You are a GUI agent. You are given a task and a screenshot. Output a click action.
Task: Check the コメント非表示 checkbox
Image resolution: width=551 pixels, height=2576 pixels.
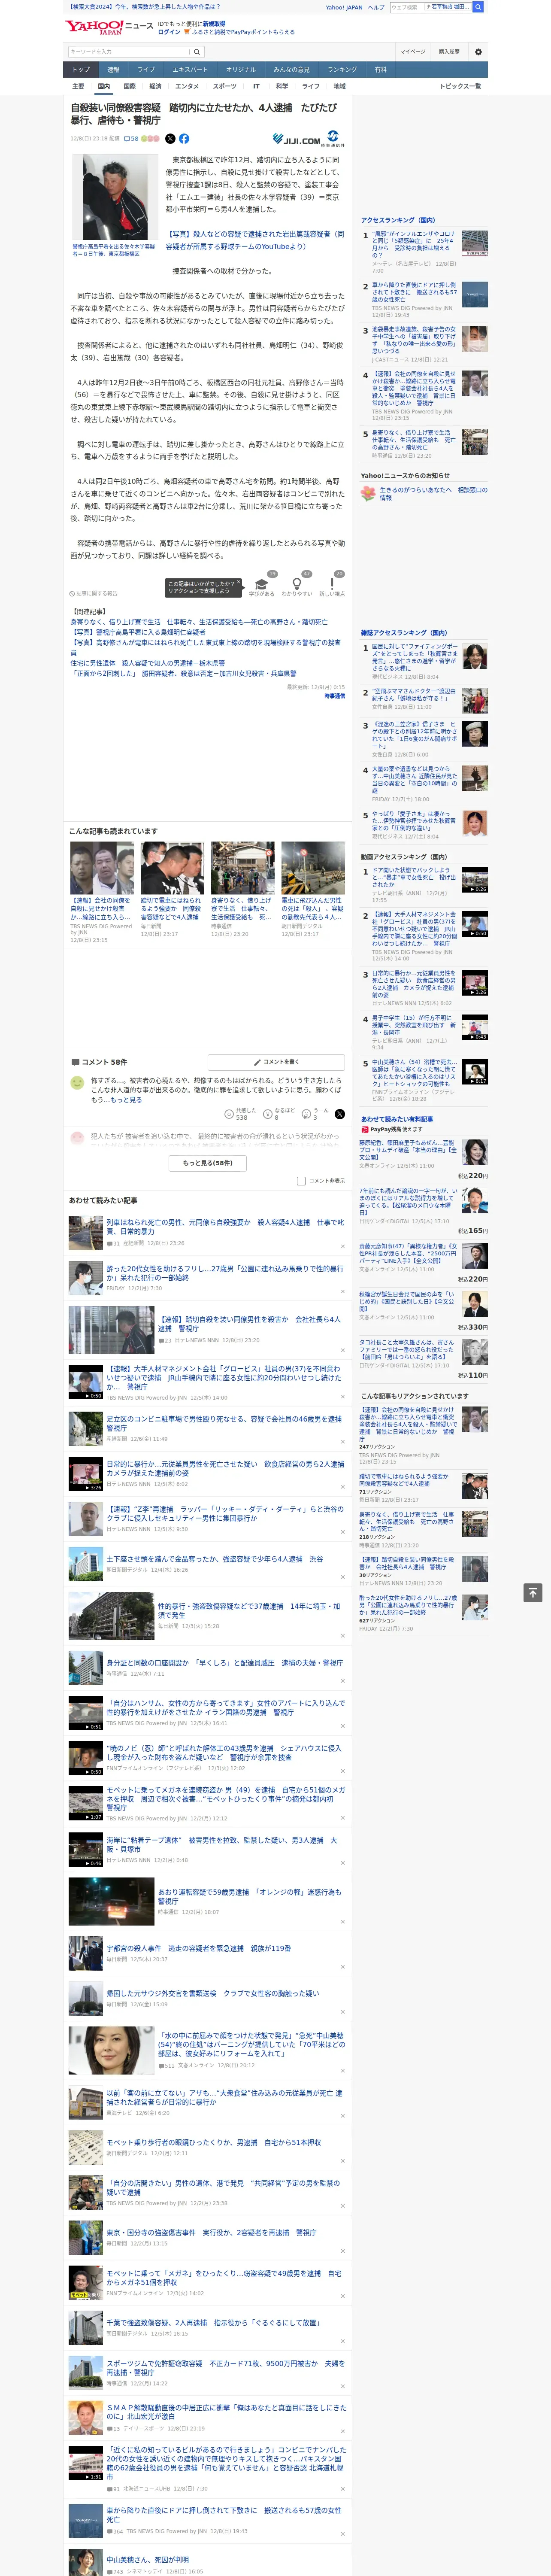point(301,1181)
